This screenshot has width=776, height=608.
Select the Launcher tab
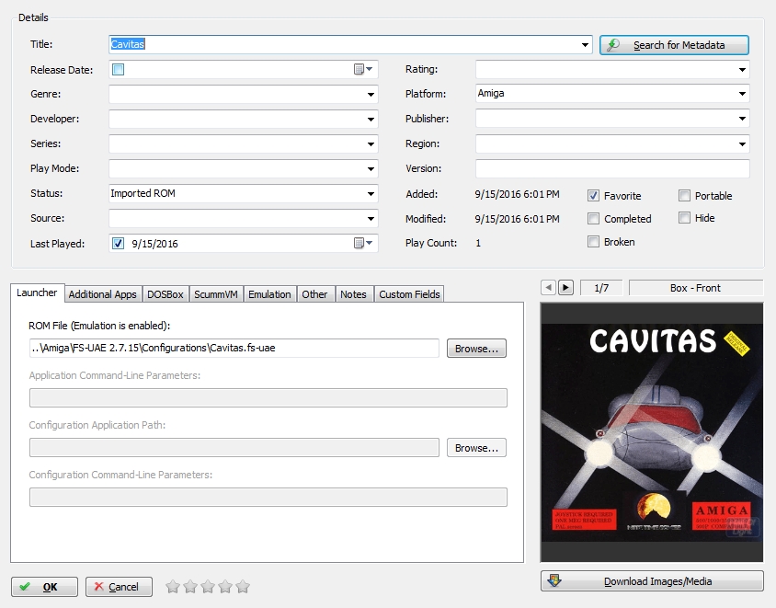[37, 293]
